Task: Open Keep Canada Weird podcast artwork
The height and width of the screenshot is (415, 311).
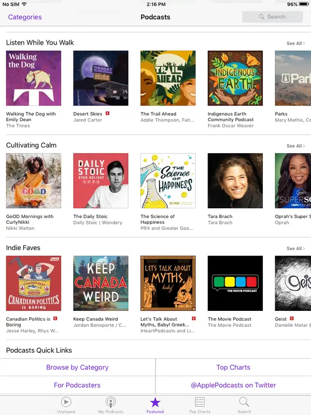Action: [101, 283]
